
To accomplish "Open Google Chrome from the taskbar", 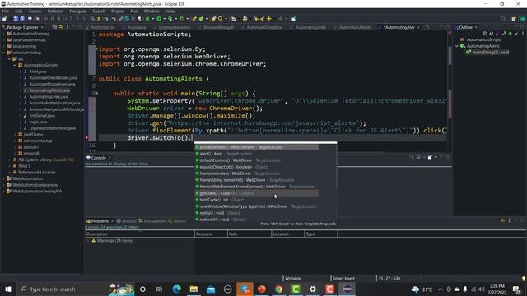I will coord(278,289).
